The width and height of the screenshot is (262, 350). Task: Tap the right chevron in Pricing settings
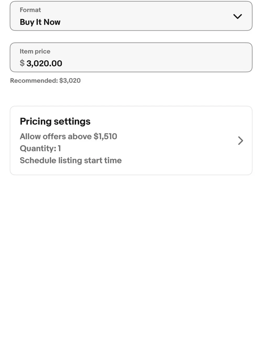pos(241,140)
